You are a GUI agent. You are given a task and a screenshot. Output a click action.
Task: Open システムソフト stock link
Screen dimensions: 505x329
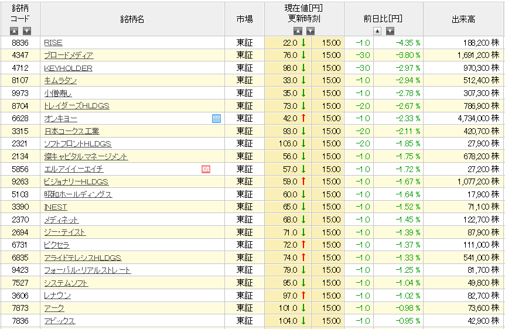(66, 283)
